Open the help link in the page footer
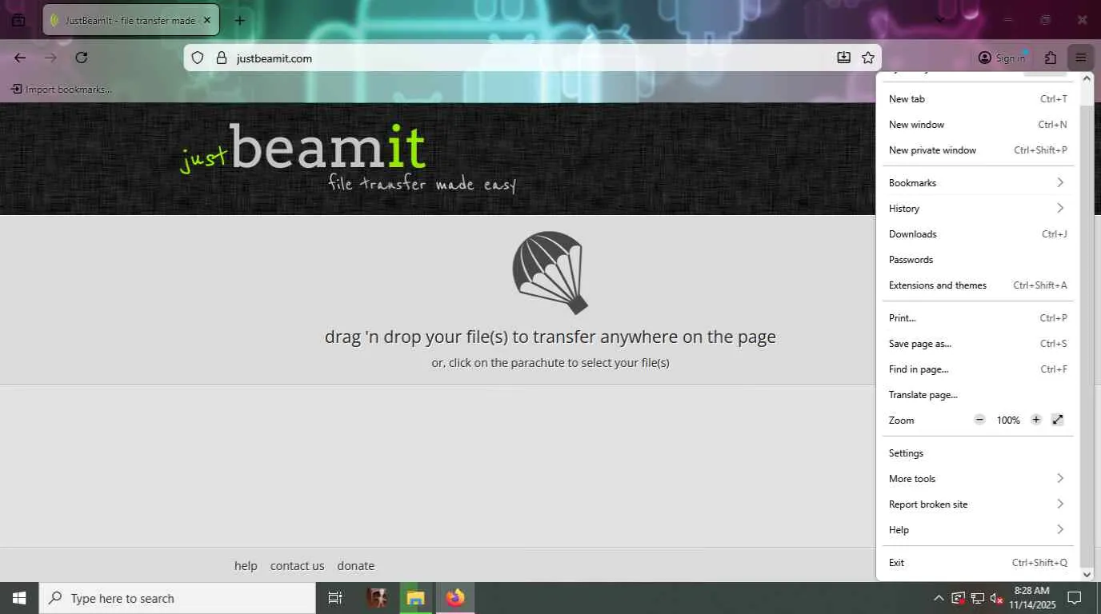Image resolution: width=1101 pixels, height=614 pixels. 246,566
